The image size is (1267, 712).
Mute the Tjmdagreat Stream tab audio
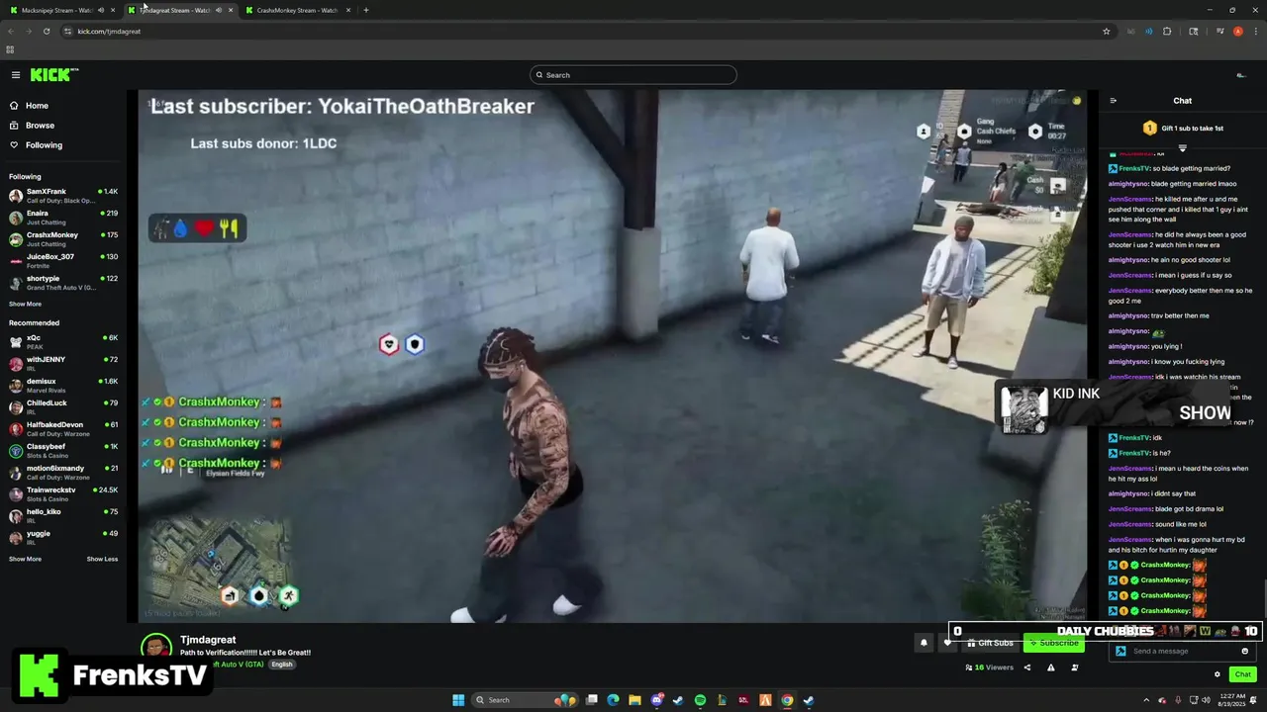tap(218, 10)
